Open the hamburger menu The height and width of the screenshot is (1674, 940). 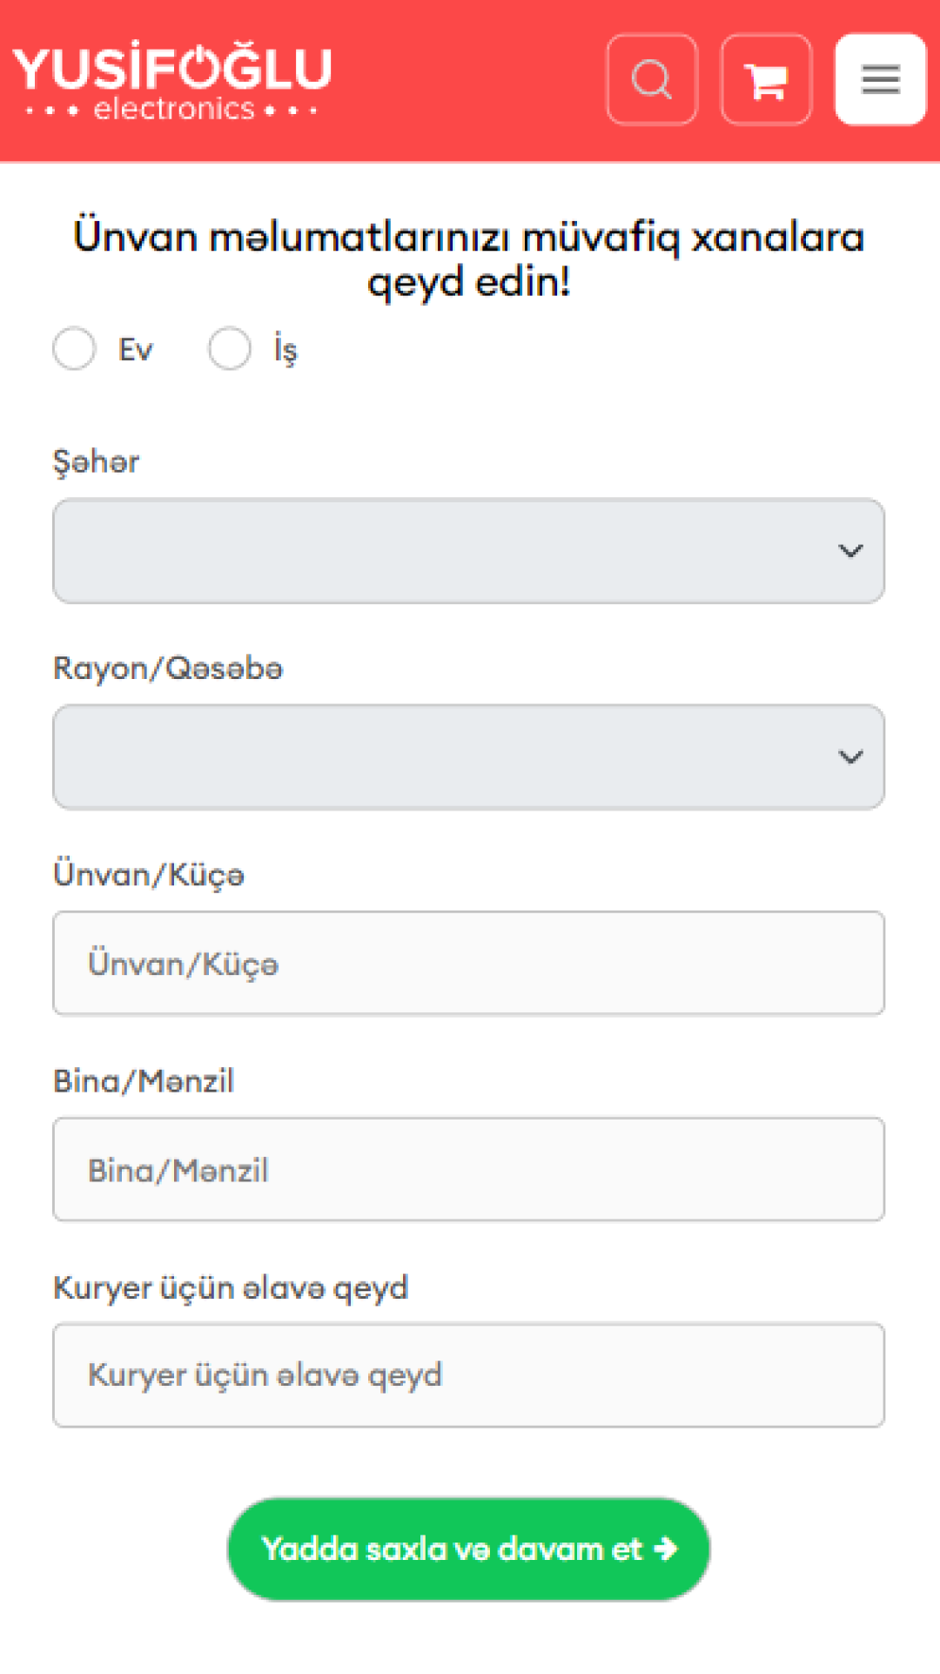pos(880,80)
